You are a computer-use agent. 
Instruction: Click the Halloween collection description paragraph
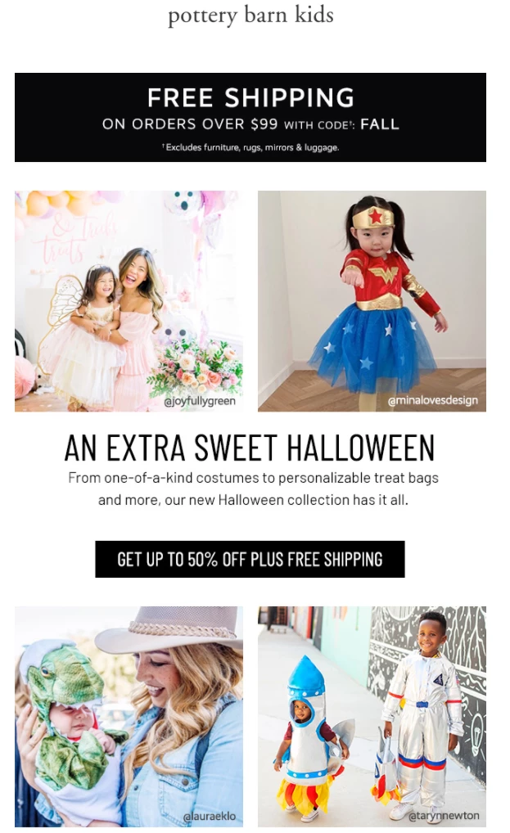click(254, 489)
